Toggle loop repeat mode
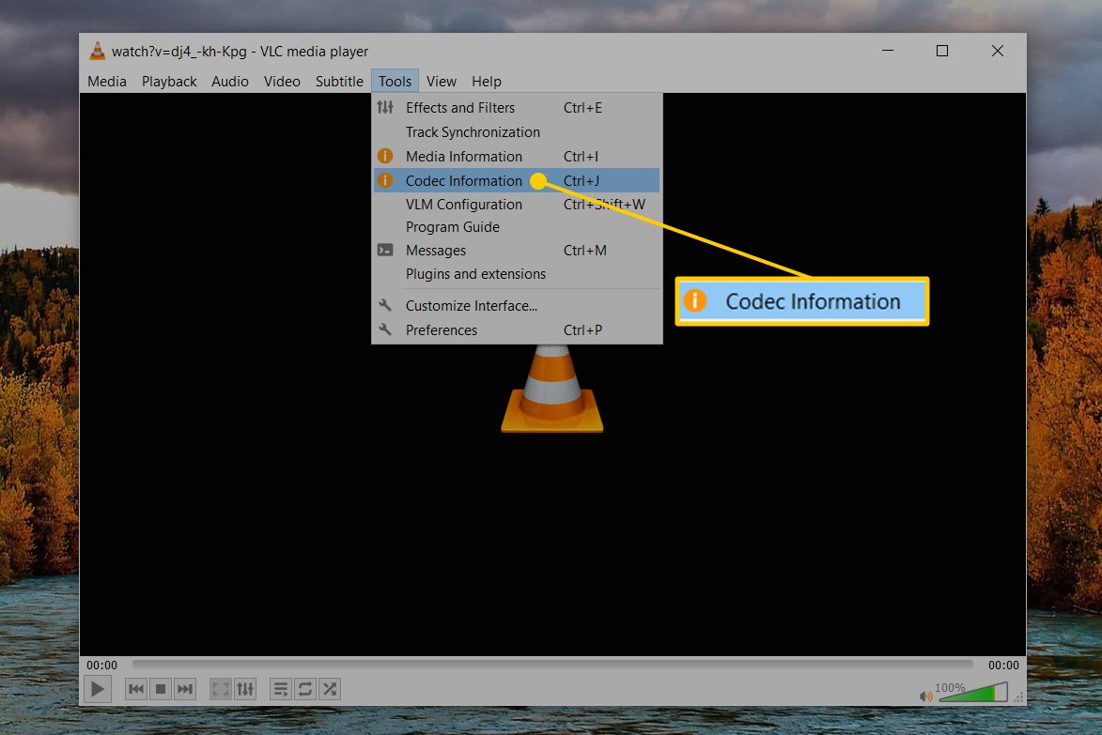Screen dimensions: 1102x735 tap(305, 689)
